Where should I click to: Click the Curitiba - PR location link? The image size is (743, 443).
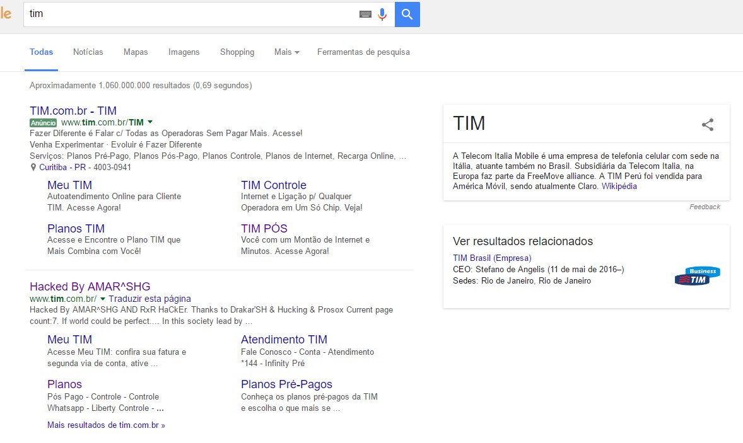point(62,167)
